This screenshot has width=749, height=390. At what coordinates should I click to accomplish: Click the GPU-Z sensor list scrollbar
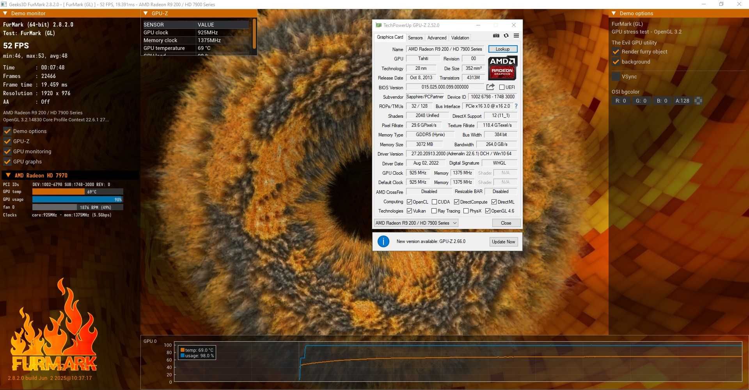pyautogui.click(x=254, y=34)
